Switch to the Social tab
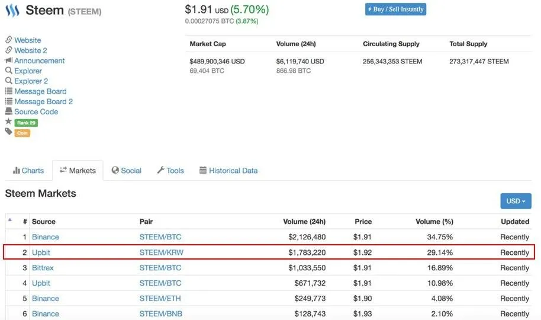 [x=126, y=171]
